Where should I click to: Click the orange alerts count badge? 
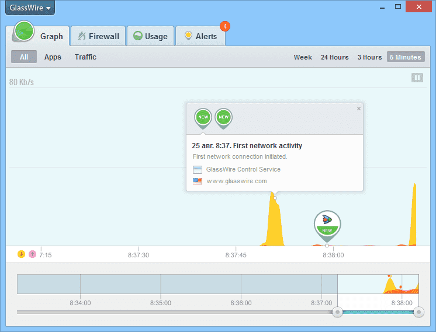(x=224, y=26)
